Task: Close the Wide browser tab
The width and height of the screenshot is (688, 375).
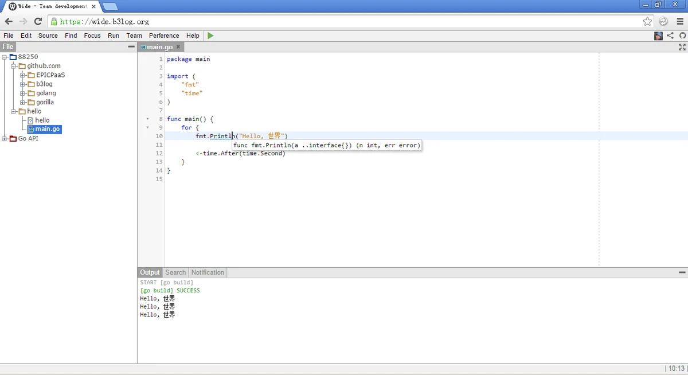Action: pyautogui.click(x=93, y=6)
